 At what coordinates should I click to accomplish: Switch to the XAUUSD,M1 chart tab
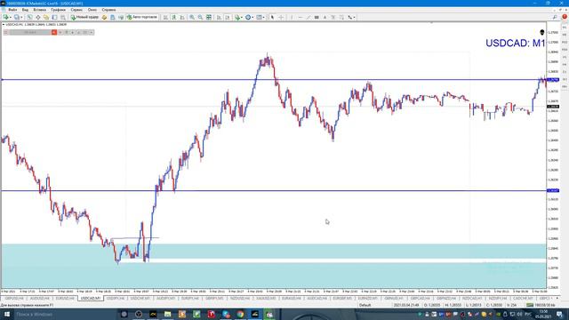266,298
